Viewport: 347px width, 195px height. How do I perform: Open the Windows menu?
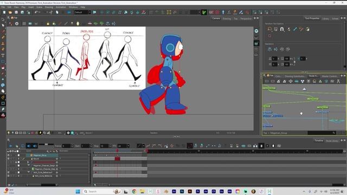pyautogui.click(x=73, y=7)
